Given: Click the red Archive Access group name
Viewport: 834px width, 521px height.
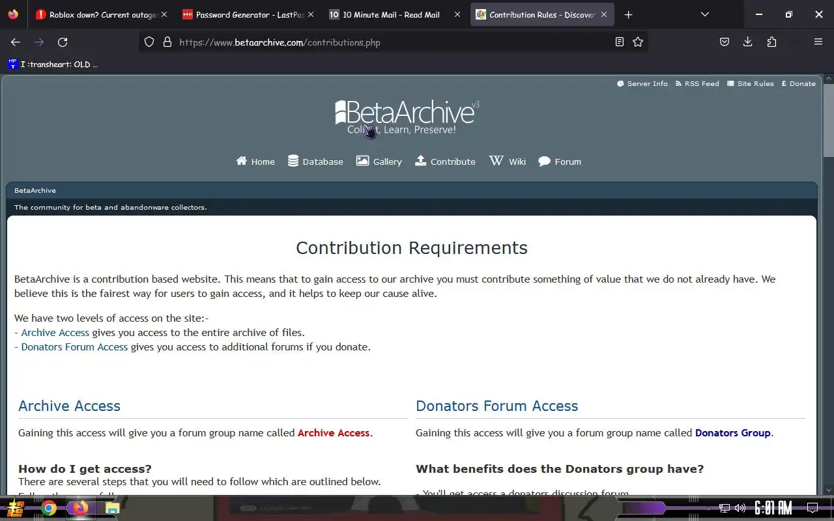Looking at the screenshot, I should (334, 433).
